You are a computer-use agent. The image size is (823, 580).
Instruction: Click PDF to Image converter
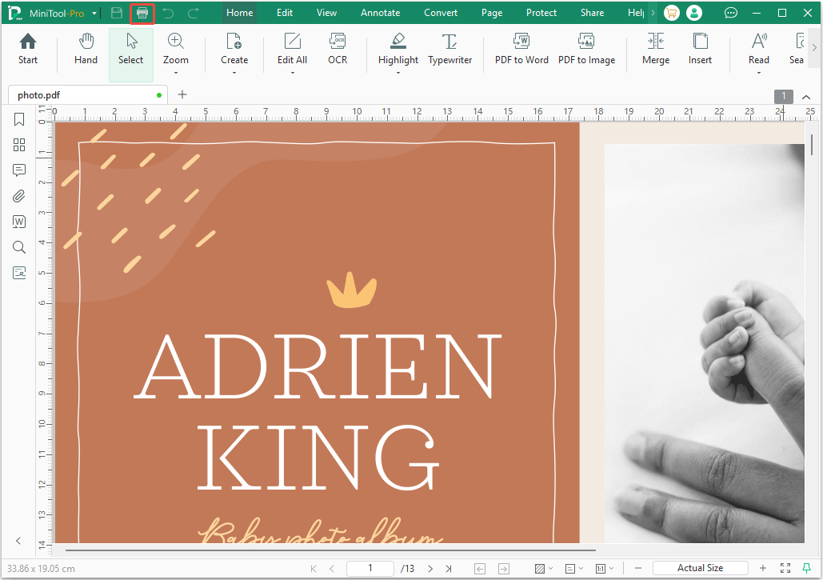(x=586, y=49)
